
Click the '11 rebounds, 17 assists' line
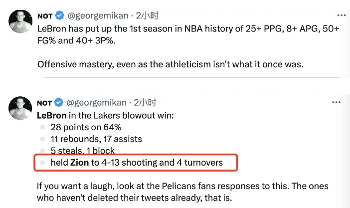pyautogui.click(x=96, y=139)
